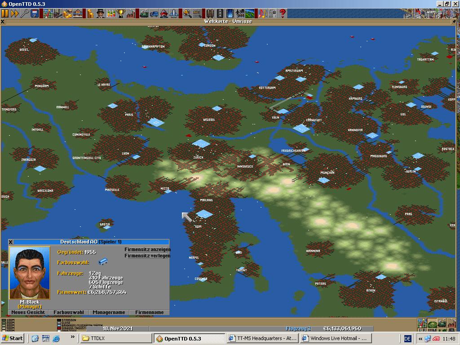This screenshot has width=460, height=345.
Task: Open the graphs chart icon menu
Action: [111, 13]
